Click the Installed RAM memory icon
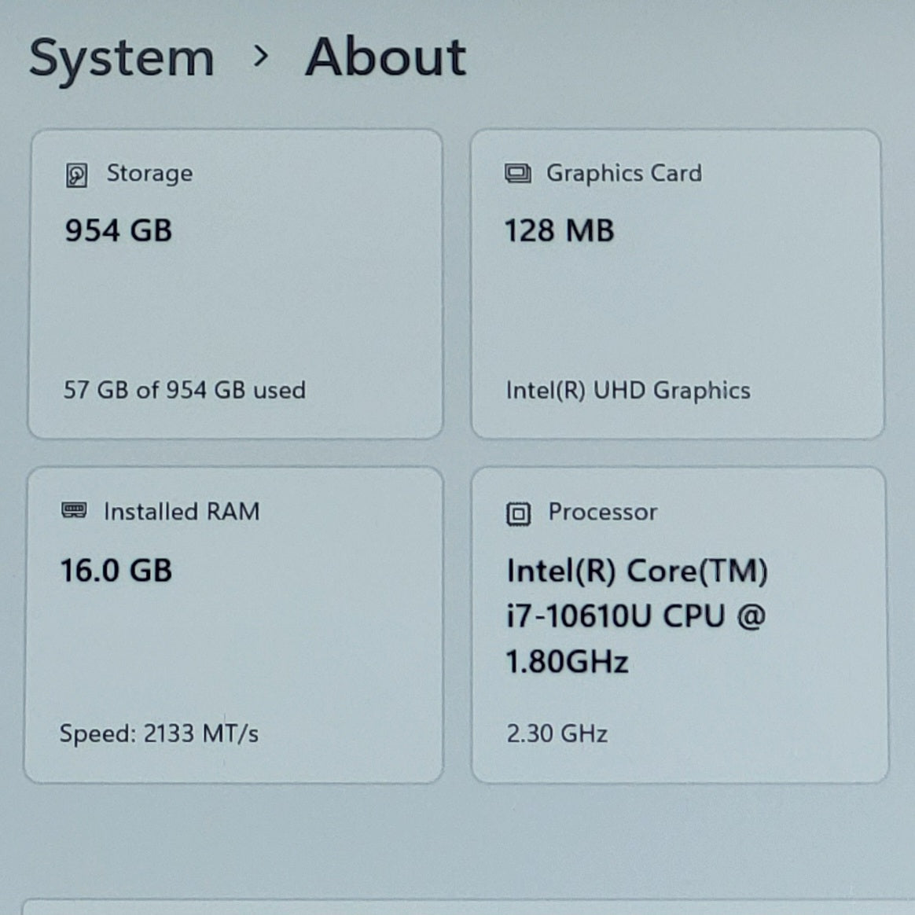915x915 pixels. [x=74, y=511]
